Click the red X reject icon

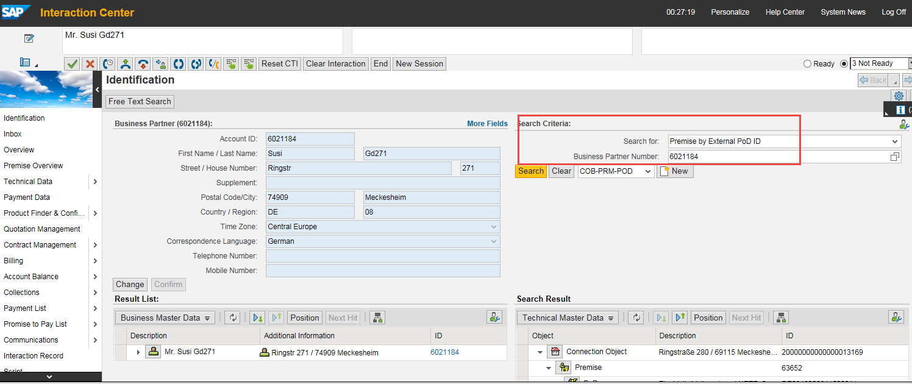click(x=90, y=63)
